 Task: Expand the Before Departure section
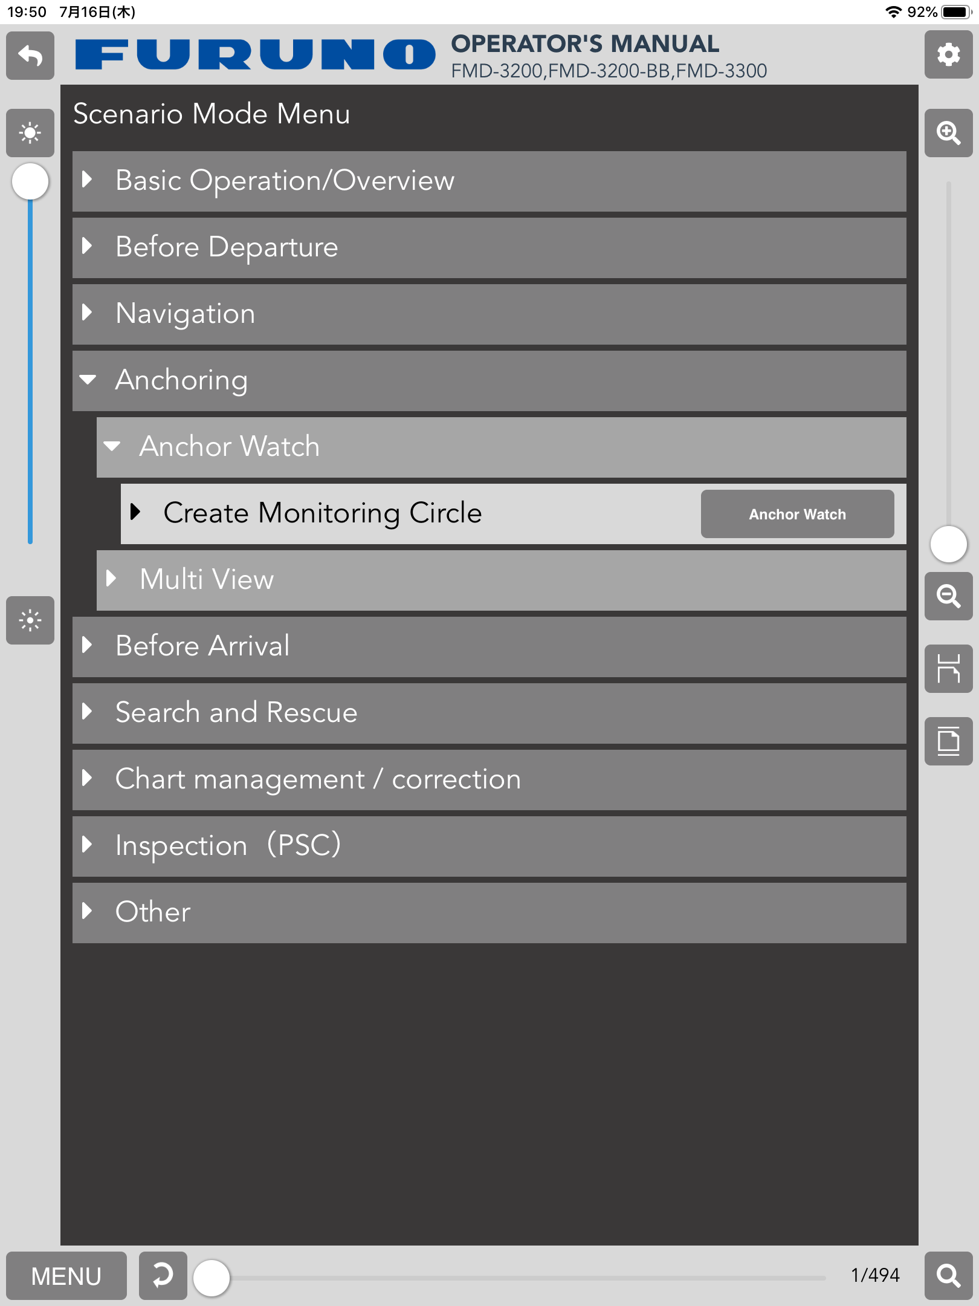tap(489, 248)
